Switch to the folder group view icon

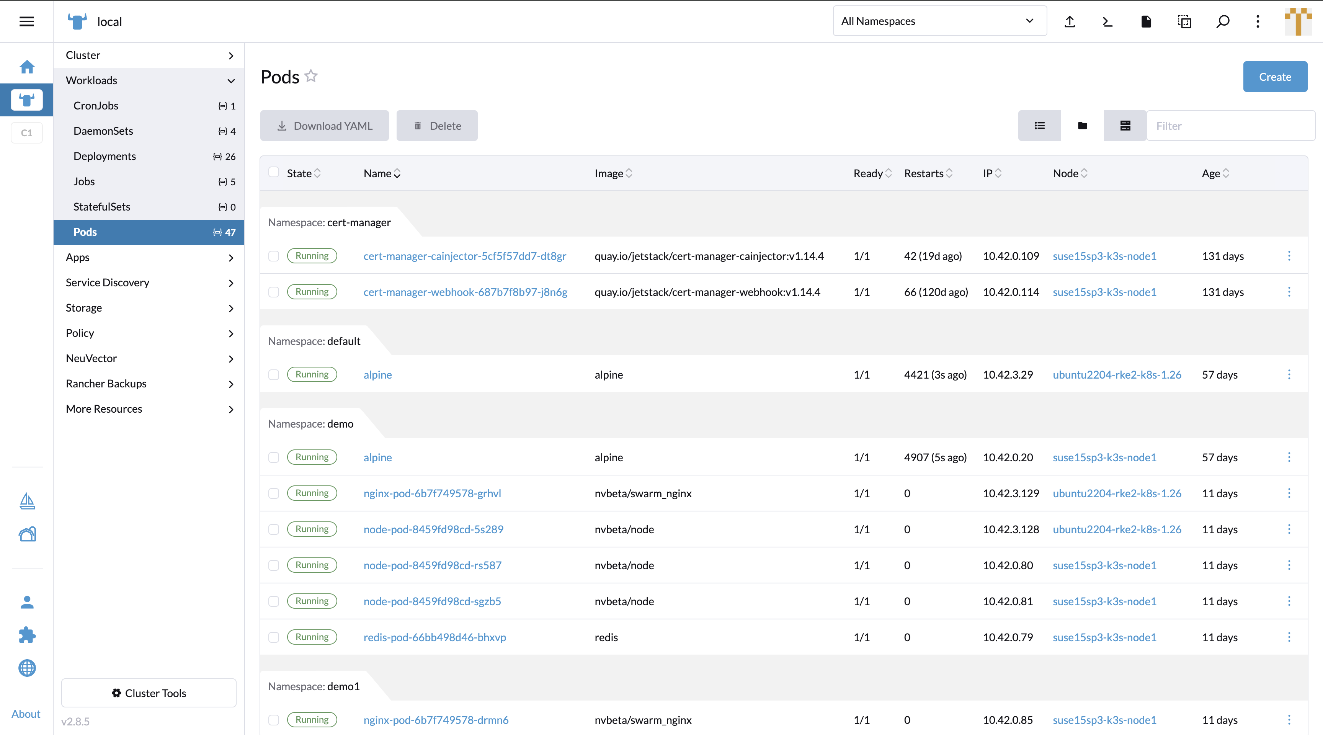pyautogui.click(x=1082, y=126)
